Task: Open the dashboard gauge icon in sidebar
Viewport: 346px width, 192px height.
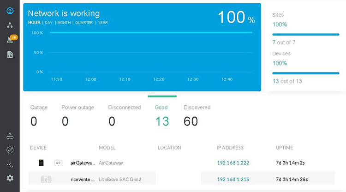Action: pyautogui.click(x=10, y=11)
